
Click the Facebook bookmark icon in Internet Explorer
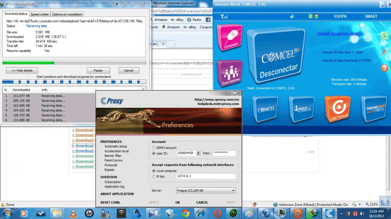208,20
